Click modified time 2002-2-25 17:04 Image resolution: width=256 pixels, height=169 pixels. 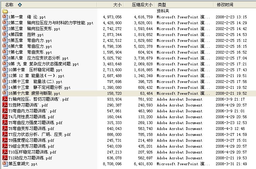point(231,58)
